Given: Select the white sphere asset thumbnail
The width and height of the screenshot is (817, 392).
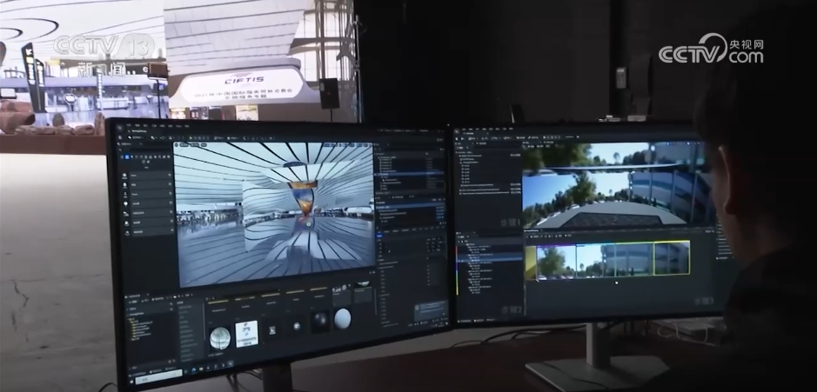Looking at the screenshot, I should 343,319.
